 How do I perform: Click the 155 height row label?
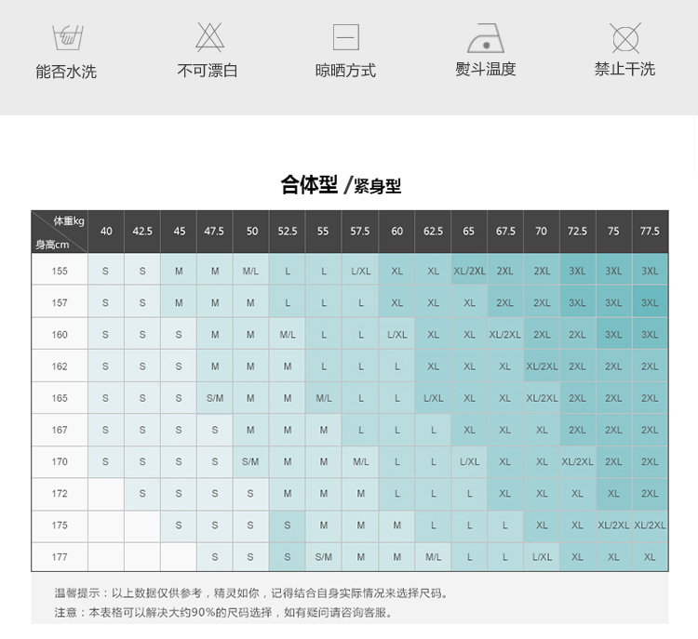(60, 271)
